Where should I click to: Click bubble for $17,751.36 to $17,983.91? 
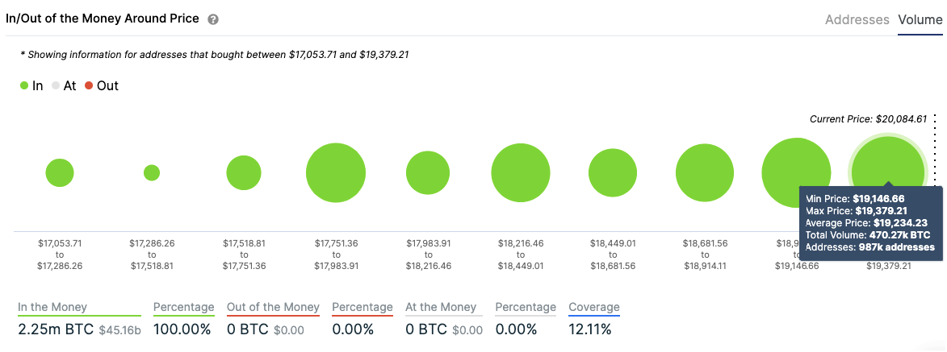tap(336, 173)
